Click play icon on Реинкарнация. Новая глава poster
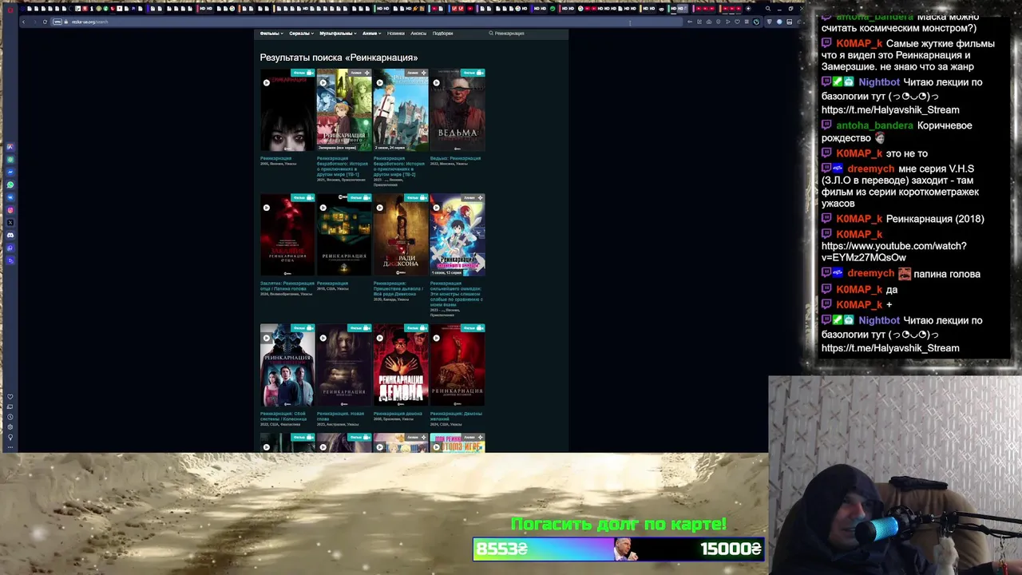This screenshot has height=575, width=1022. [x=323, y=338]
